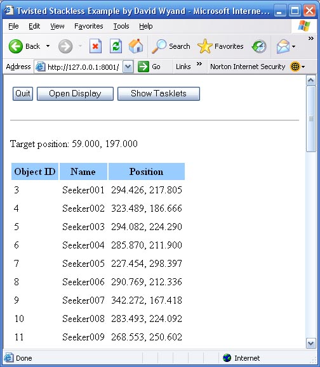The width and height of the screenshot is (320, 367).
Task: Refresh the page with the green arrows icon
Action: click(x=116, y=46)
